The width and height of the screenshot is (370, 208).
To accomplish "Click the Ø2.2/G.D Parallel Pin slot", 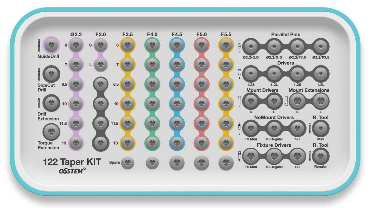I will tap(250, 47).
